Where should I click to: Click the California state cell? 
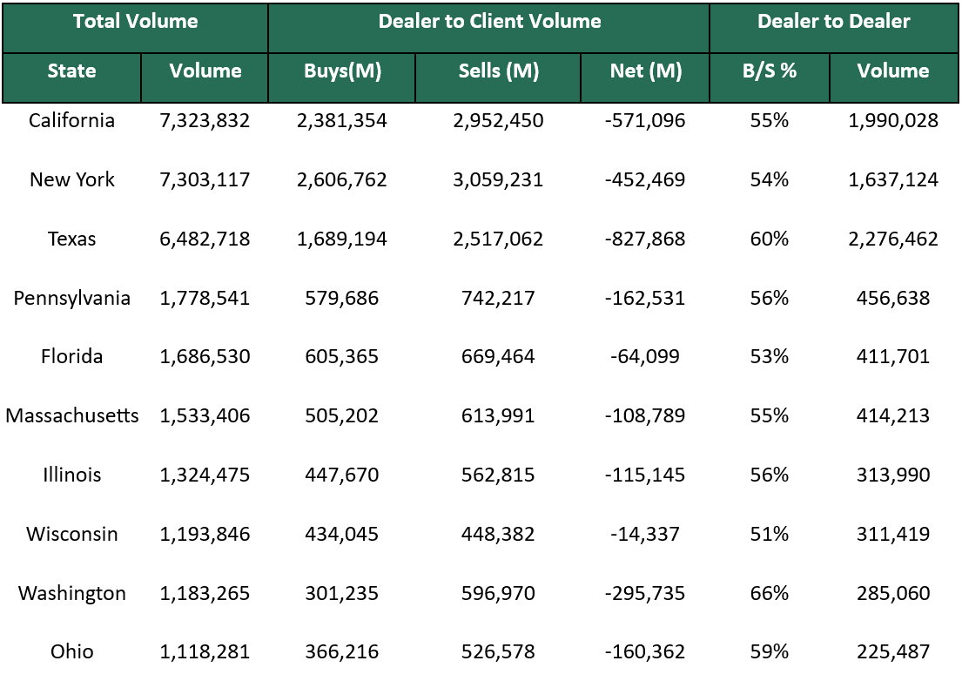pyautogui.click(x=71, y=121)
